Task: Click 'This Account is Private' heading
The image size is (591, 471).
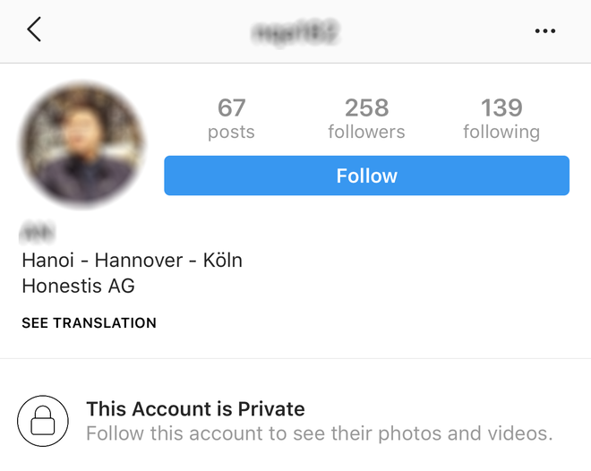Action: (195, 409)
